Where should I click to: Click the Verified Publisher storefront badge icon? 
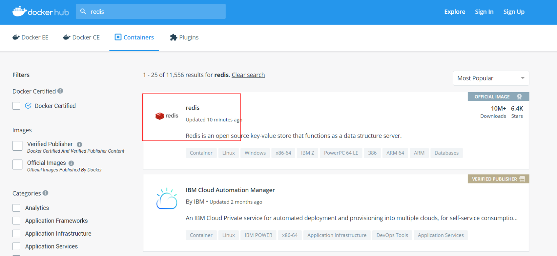[522, 179]
